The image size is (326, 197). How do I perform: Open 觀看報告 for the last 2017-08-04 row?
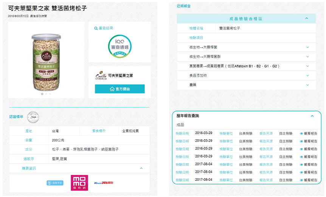pos(308,180)
